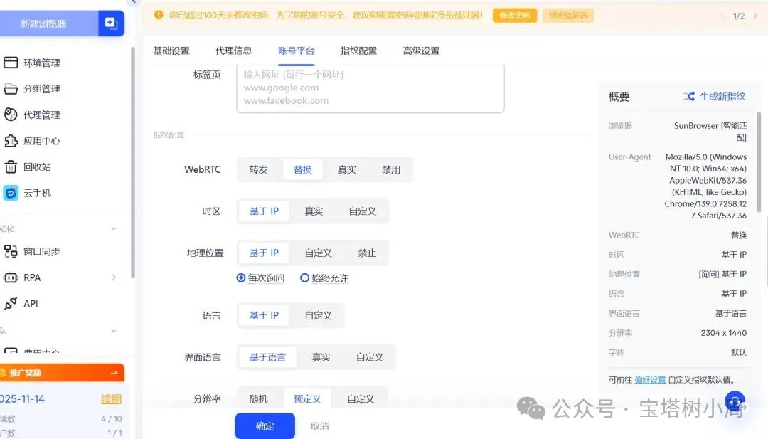Viewport: 768px width, 439px height.
Task: Open the 偏好设置 link
Action: click(650, 380)
